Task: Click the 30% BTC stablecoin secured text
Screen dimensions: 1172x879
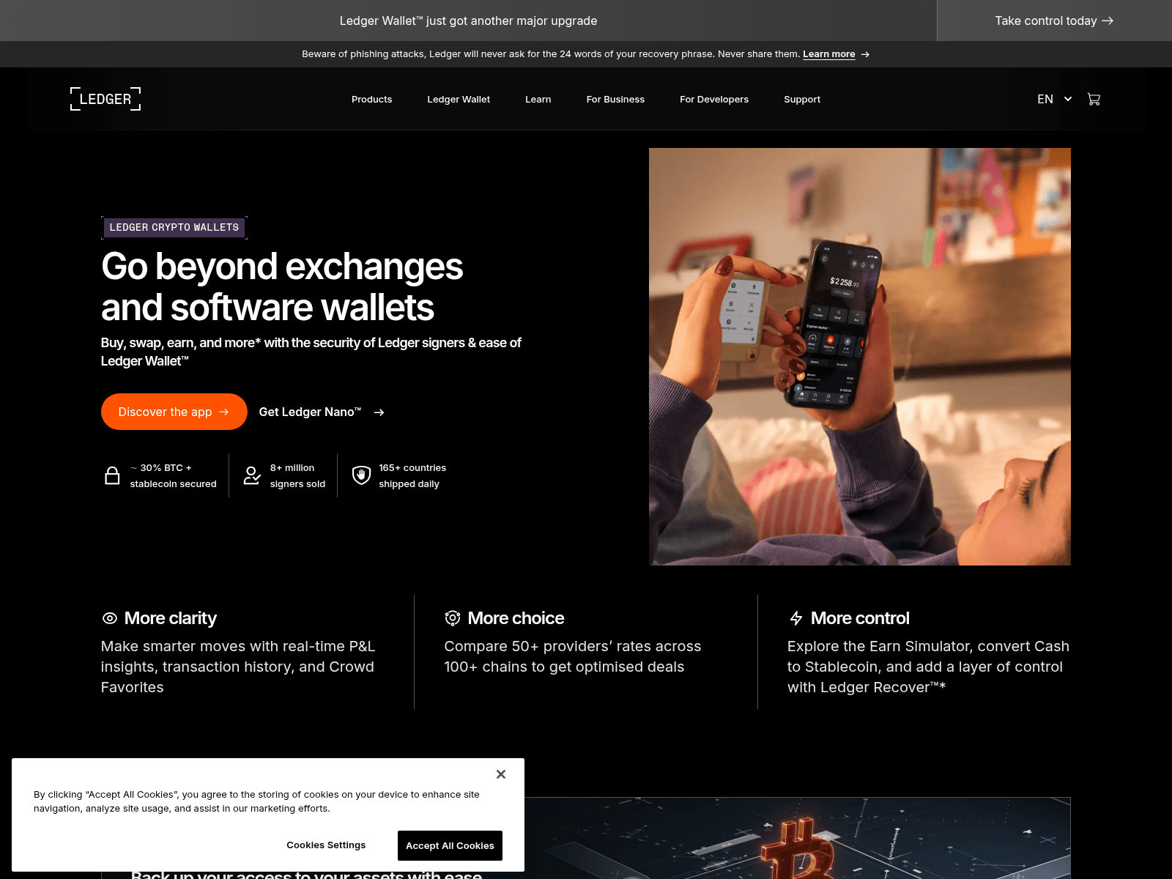Action: click(174, 476)
